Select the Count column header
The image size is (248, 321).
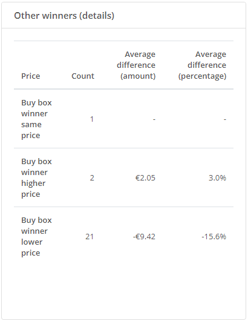pos(83,76)
